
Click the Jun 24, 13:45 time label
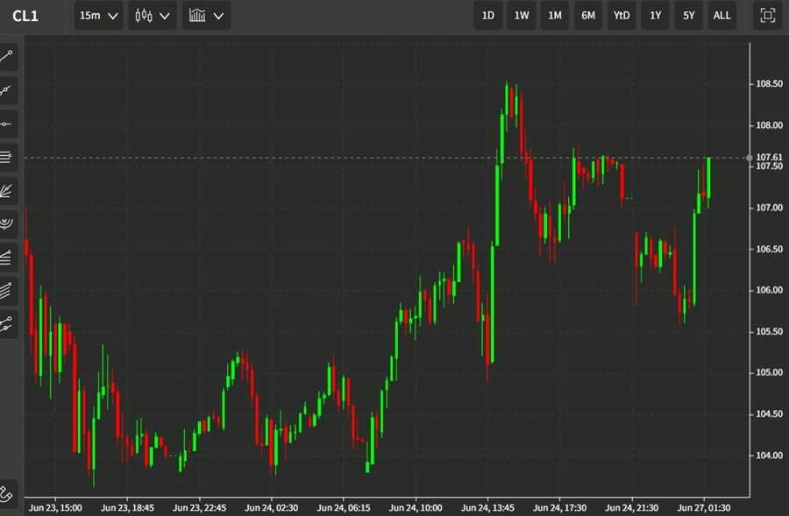pos(487,508)
